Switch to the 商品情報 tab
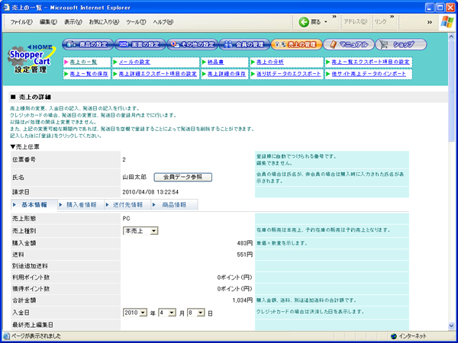The image size is (458, 343). pyautogui.click(x=174, y=205)
